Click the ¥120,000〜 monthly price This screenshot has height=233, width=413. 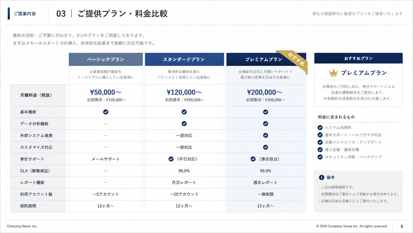(184, 92)
